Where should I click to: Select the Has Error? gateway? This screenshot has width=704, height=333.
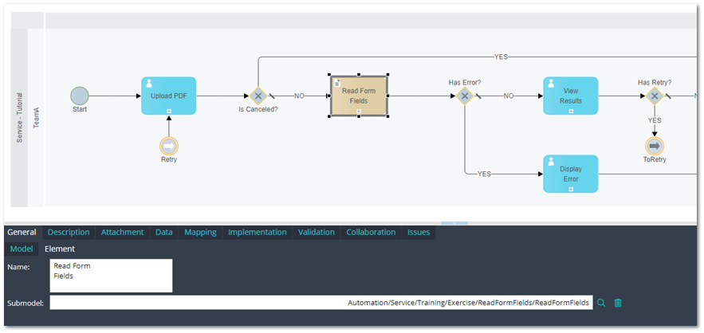[465, 96]
